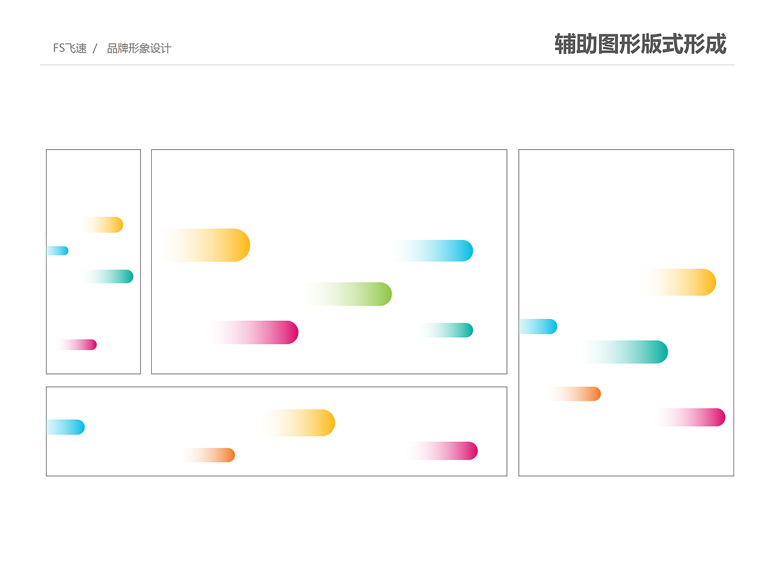The image size is (774, 580).
Task: Select the teal gradient bar in the right panel
Action: click(x=626, y=352)
